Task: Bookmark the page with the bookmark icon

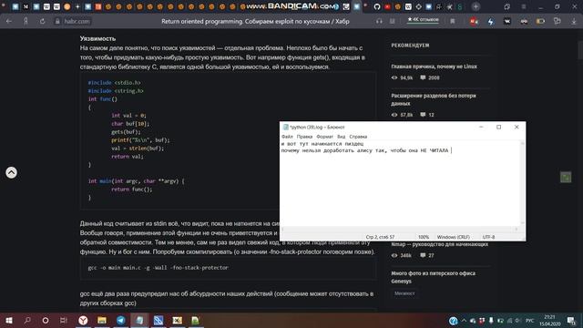Action: pyautogui.click(x=453, y=21)
